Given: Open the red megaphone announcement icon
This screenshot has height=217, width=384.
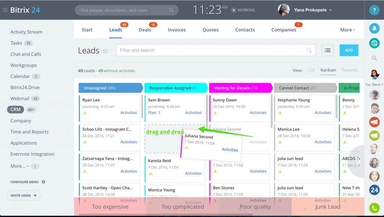Looking at the screenshot, I should pos(374,122).
